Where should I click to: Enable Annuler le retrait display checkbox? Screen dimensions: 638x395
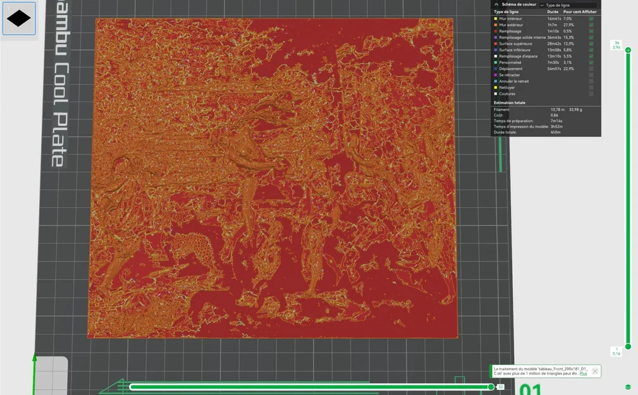tap(591, 82)
